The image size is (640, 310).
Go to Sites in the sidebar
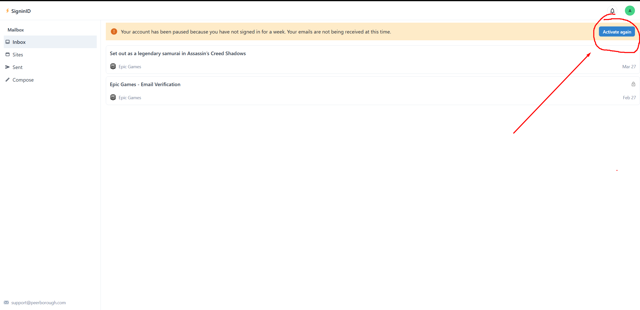pos(18,55)
